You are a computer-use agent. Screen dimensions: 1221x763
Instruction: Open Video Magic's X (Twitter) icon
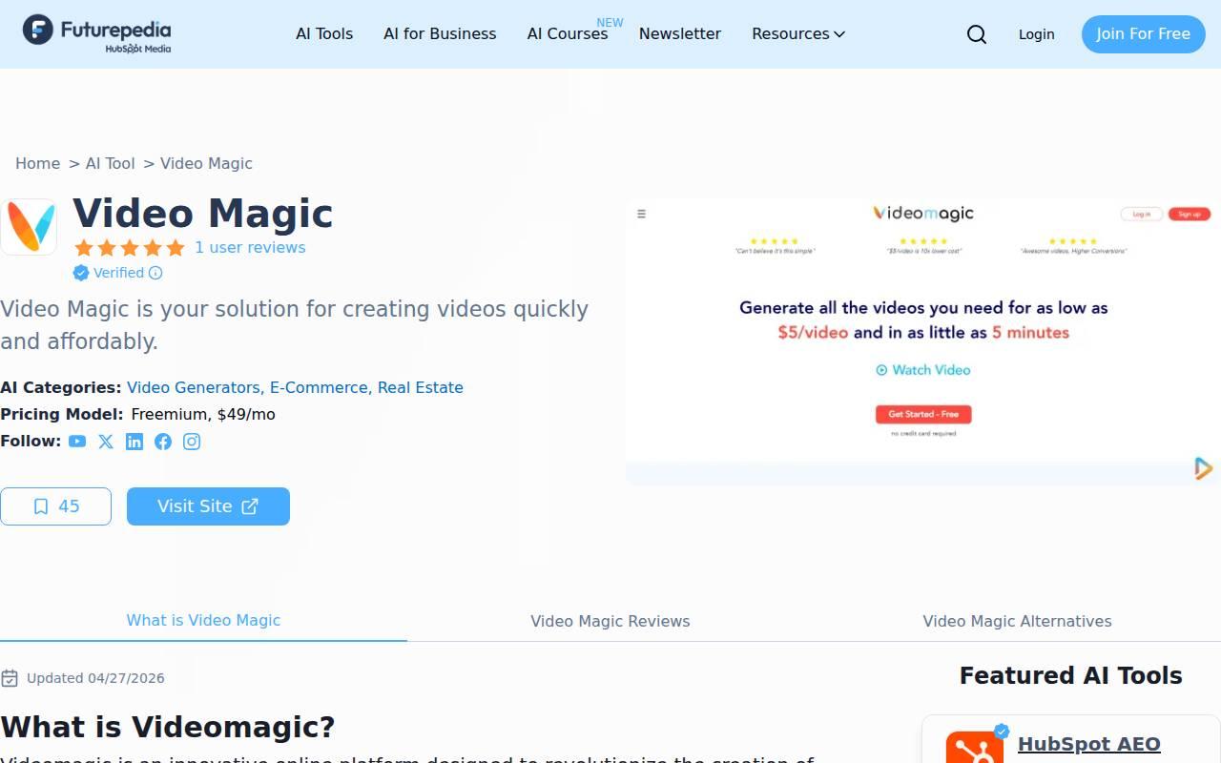(x=106, y=442)
